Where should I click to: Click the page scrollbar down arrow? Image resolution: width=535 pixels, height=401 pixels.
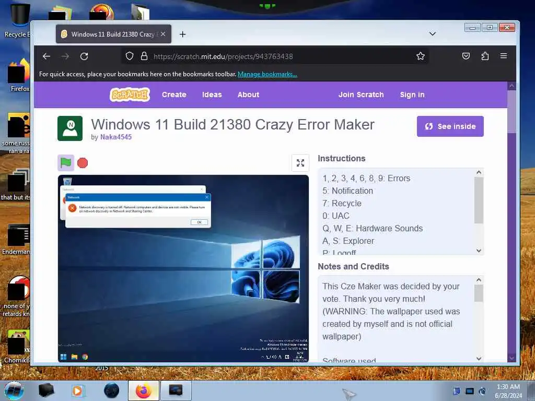511,358
